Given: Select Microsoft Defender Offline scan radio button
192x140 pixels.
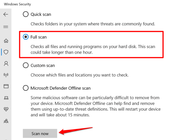Looking at the screenshot, I should 26,88.
